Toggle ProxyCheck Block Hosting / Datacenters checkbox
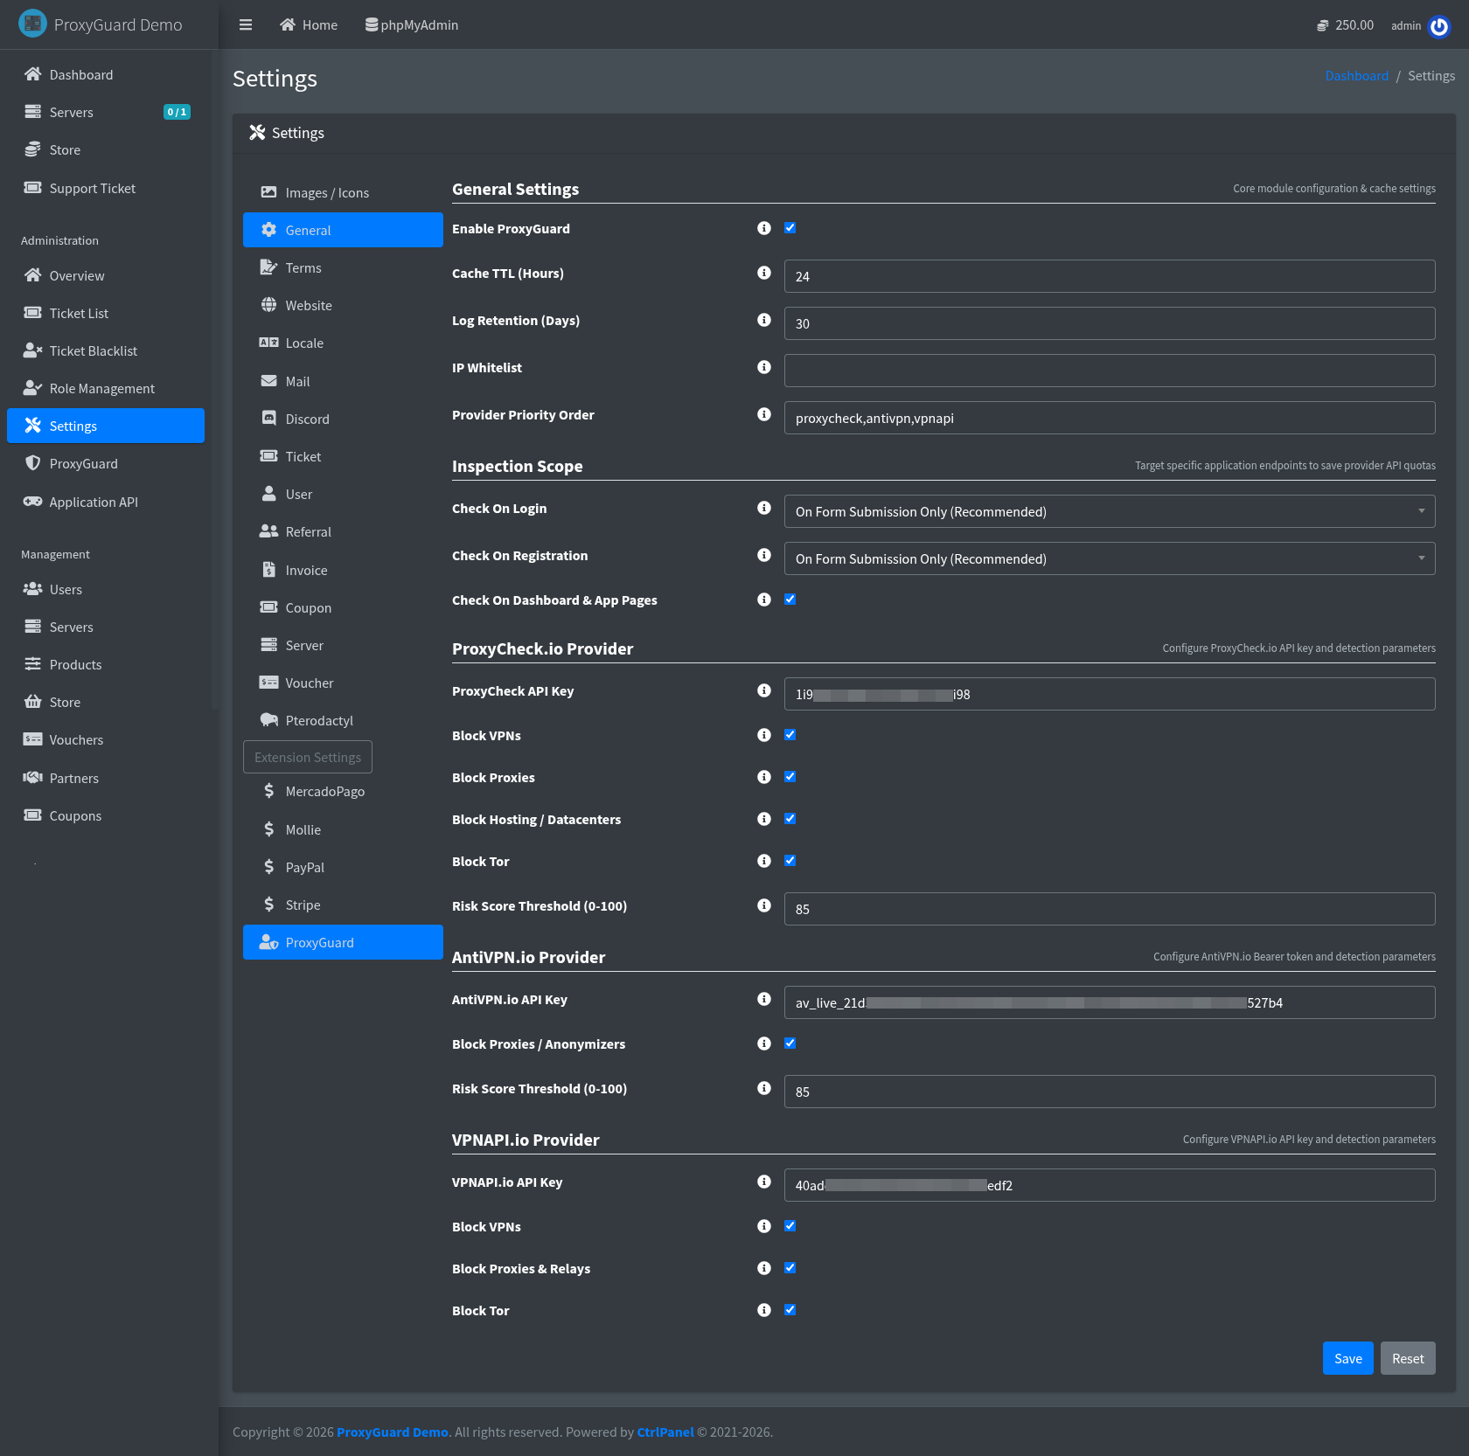 tap(790, 819)
